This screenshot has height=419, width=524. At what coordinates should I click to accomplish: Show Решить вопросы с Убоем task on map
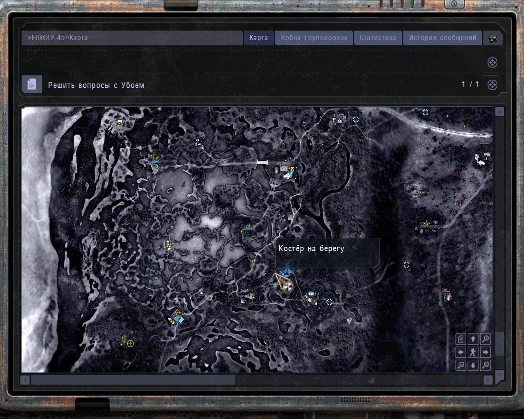coord(492,85)
